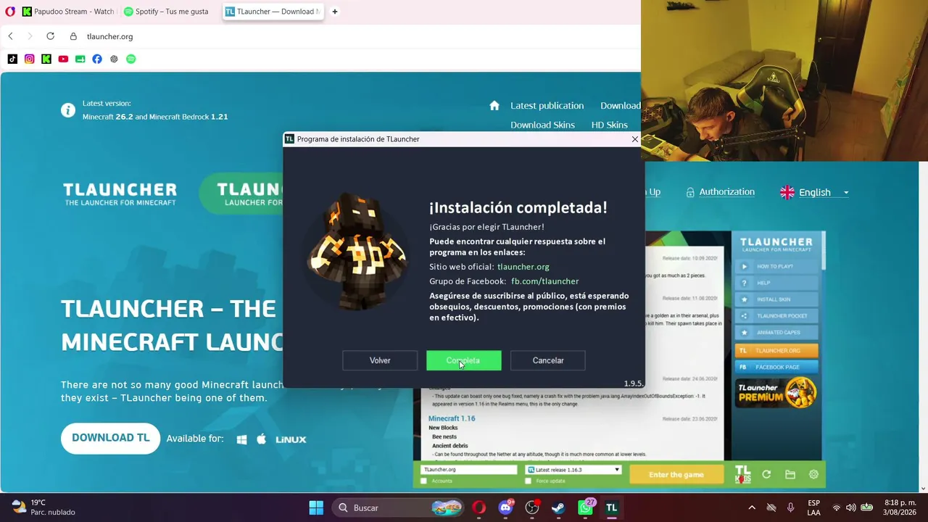Viewport: 928px width, 522px height.
Task: Open the Instagram bookmark
Action: (29, 59)
